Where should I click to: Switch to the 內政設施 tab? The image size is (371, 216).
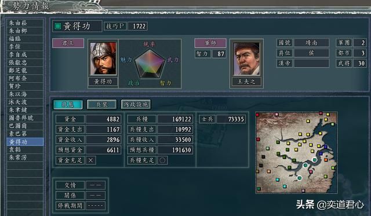click(136, 104)
